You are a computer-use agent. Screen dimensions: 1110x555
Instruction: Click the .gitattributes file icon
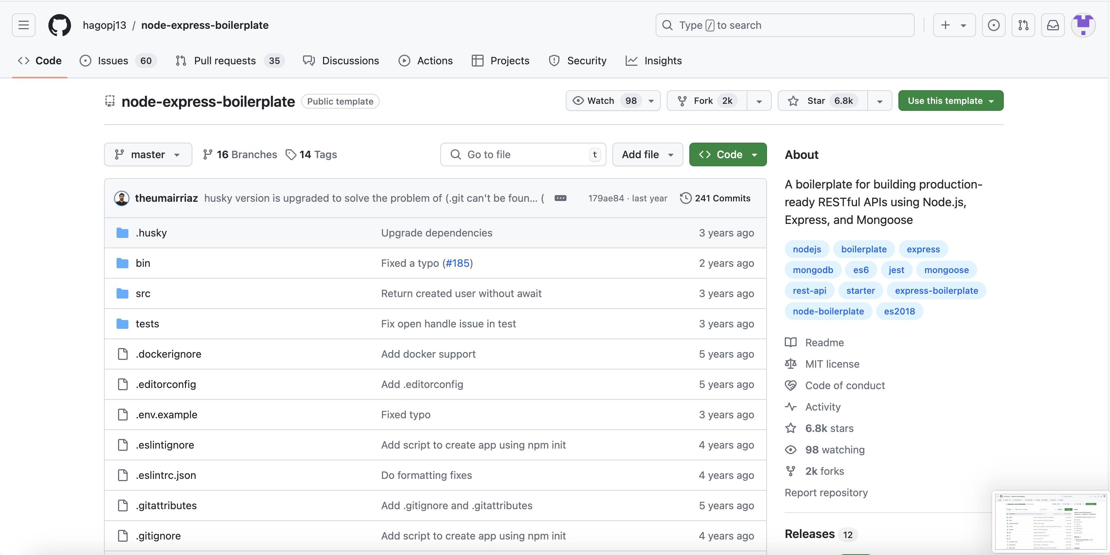(123, 505)
